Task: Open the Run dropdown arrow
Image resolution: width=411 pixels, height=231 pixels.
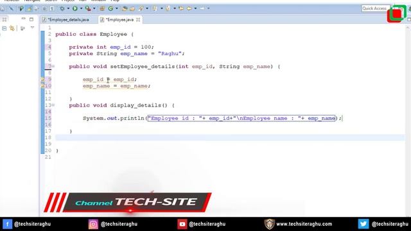Action: point(81,8)
